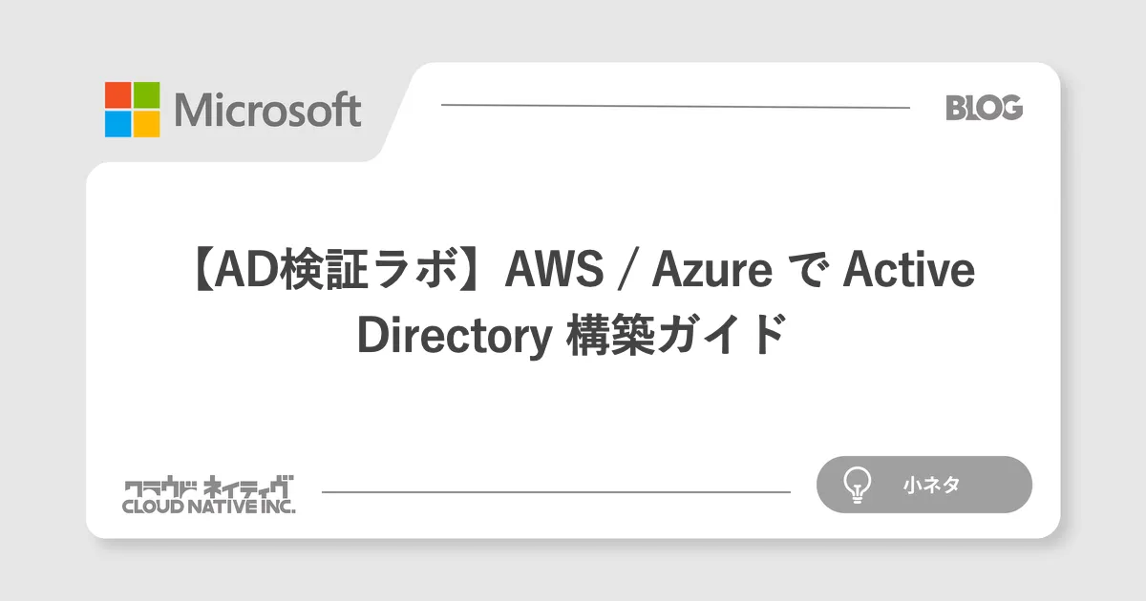Click the red square in Microsoft logo

117,94
